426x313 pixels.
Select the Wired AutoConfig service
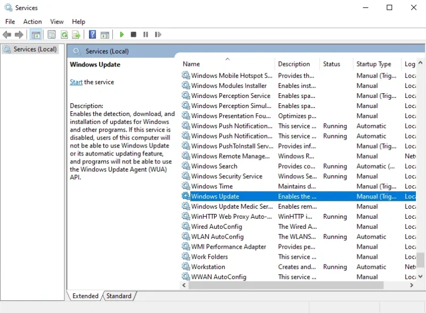tap(298, 226)
